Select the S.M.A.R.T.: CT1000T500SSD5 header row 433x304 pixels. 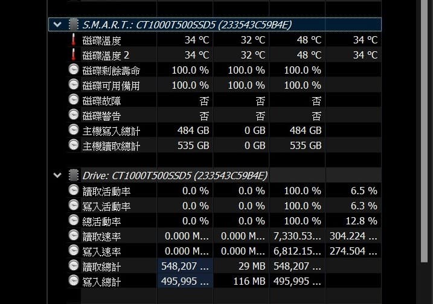coord(215,25)
